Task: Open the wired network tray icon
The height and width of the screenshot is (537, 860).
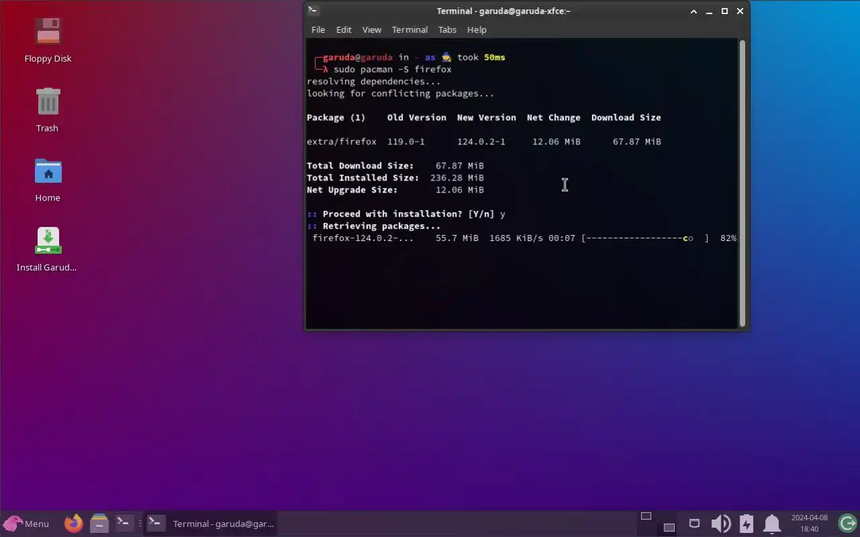Action: [695, 524]
